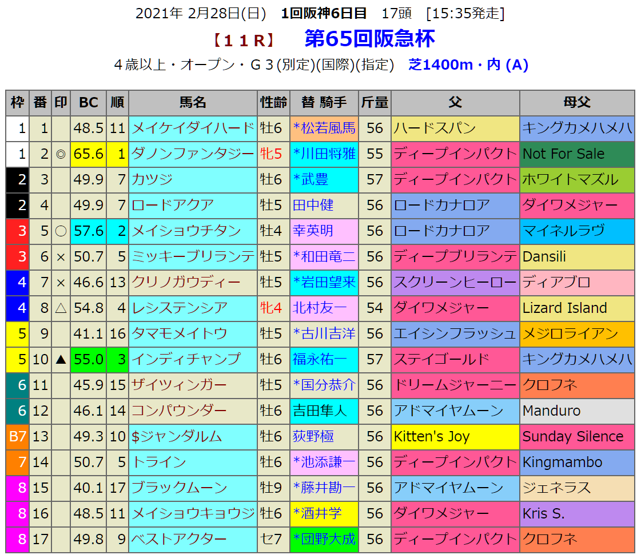641x559 pixels.
Task: Click the 馬名 column header
Action: [x=193, y=103]
